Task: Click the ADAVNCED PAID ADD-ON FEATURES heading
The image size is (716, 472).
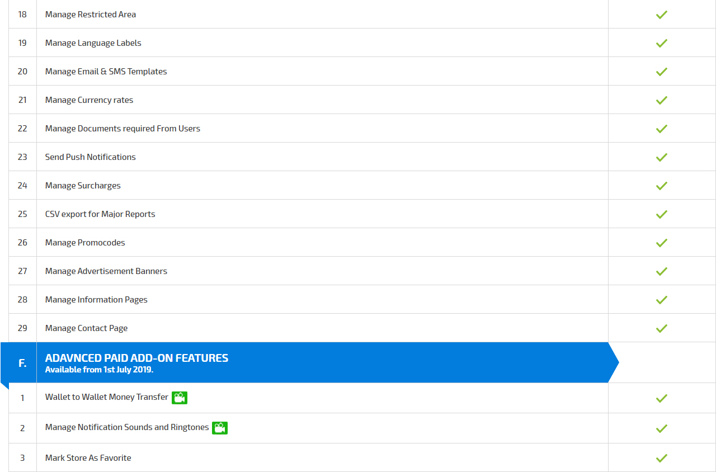Action: [x=136, y=358]
